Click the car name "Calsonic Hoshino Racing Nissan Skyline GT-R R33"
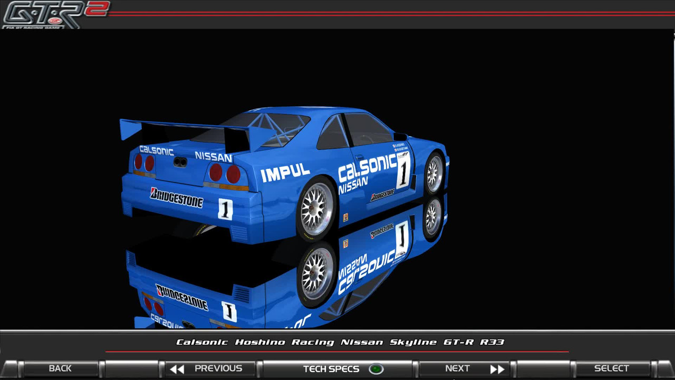 (340, 342)
